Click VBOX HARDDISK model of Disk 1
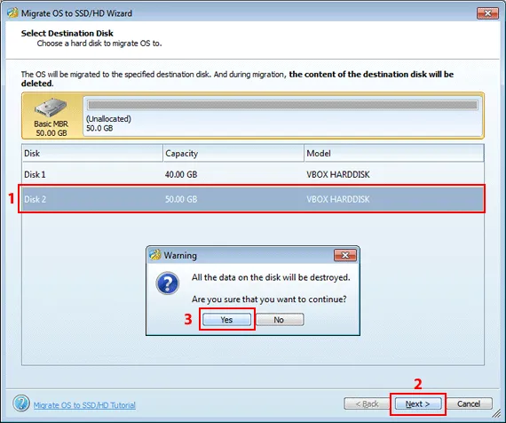 (338, 174)
